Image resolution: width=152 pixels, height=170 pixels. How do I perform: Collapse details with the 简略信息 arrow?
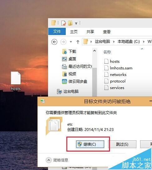(x=49, y=160)
